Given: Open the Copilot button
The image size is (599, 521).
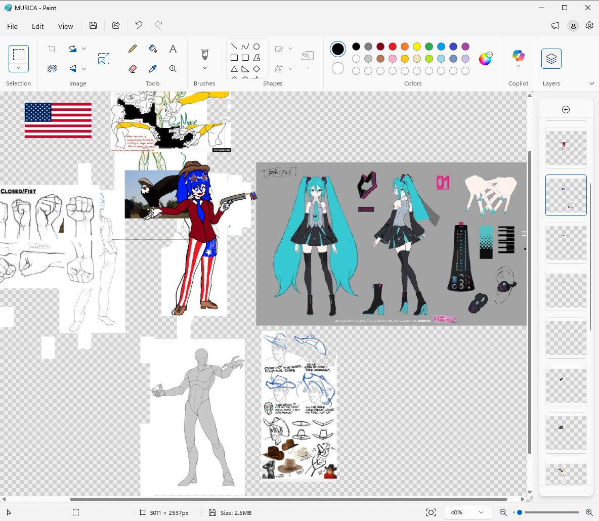Looking at the screenshot, I should tap(519, 55).
